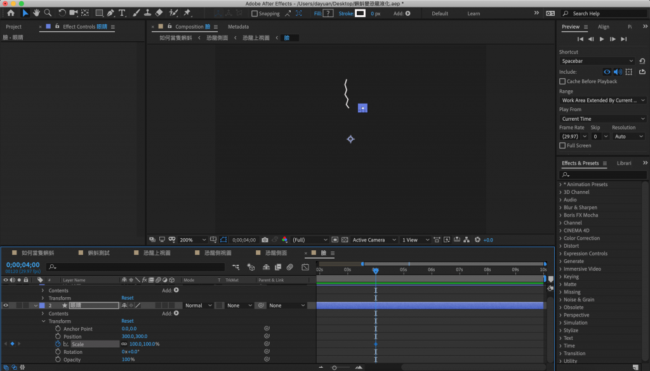This screenshot has width=650, height=371.
Task: Click the Region of Interest icon
Action: [x=335, y=240]
